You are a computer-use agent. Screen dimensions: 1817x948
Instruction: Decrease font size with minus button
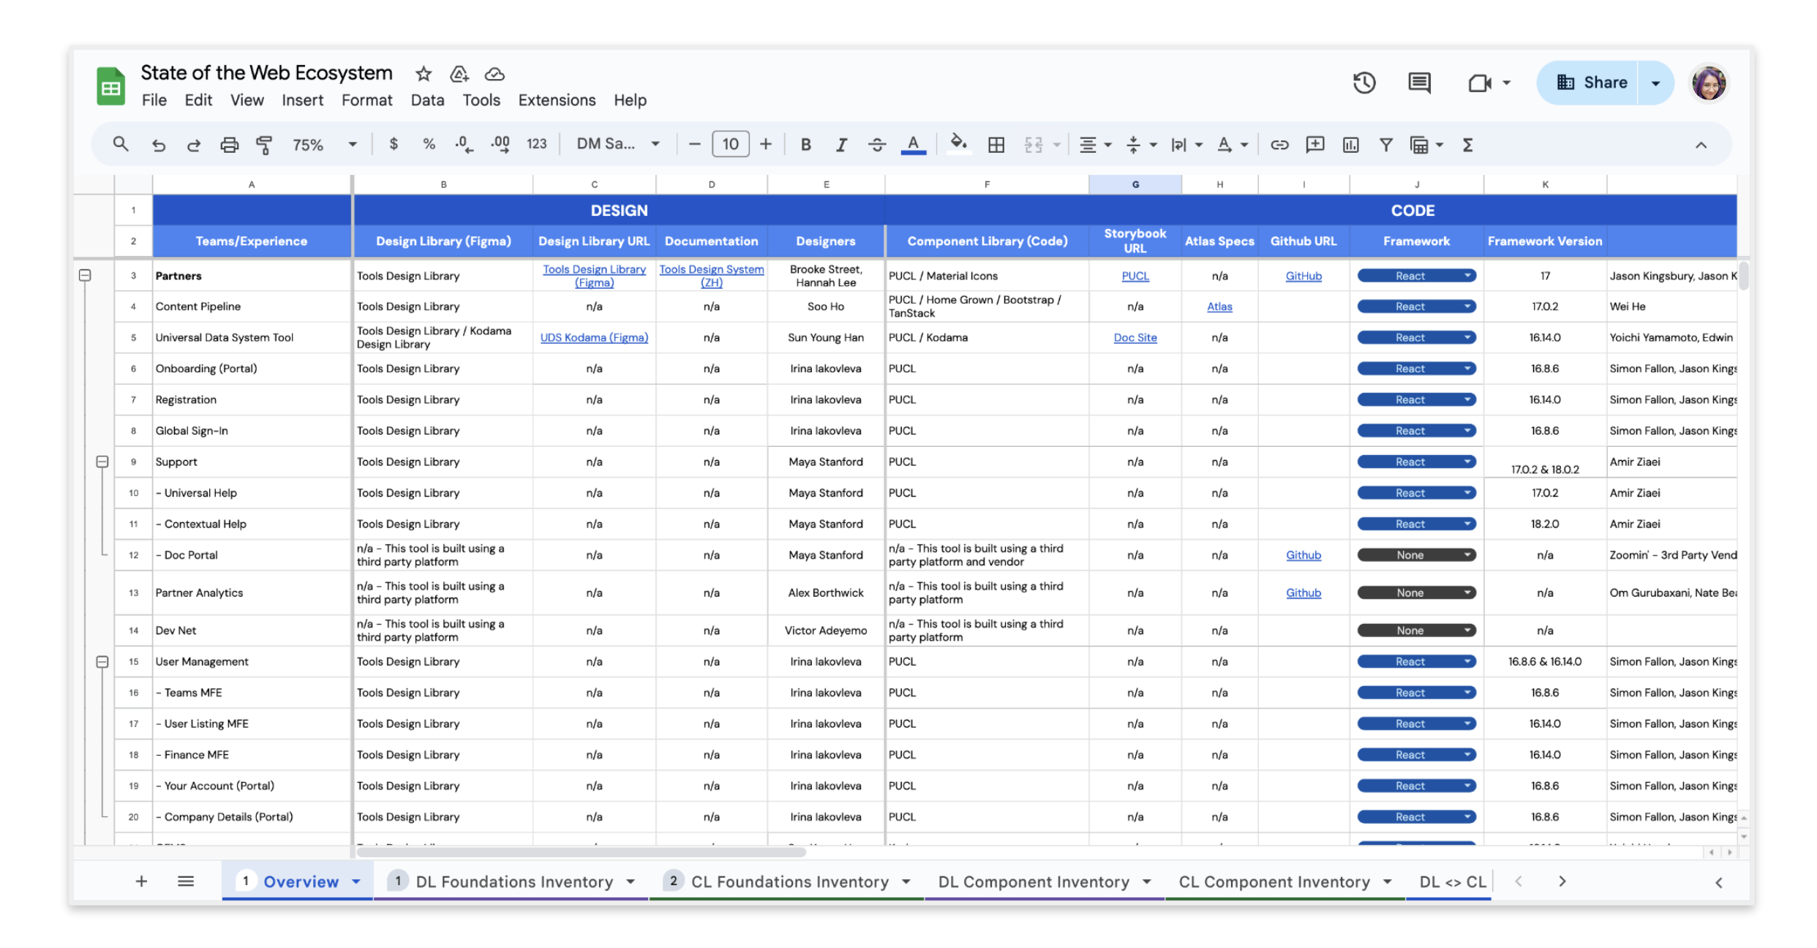694,144
